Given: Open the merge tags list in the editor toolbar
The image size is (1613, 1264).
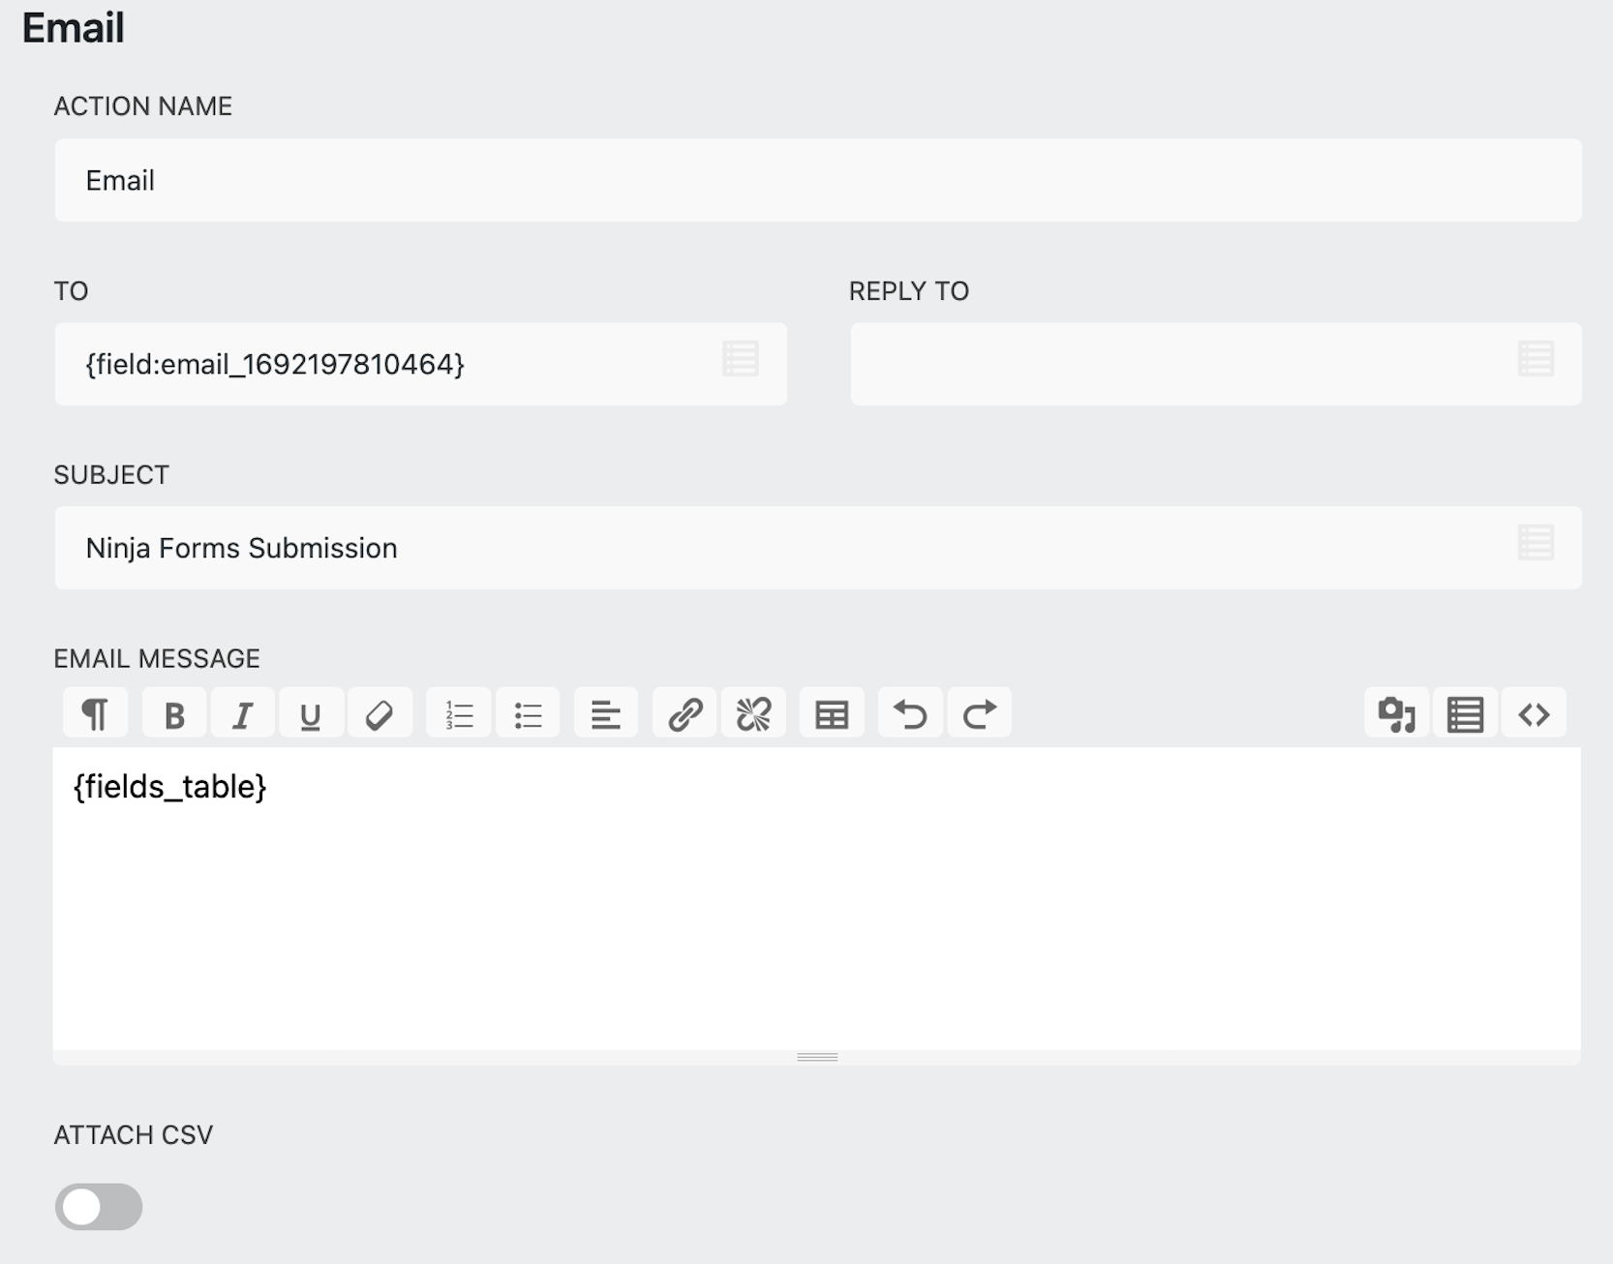Looking at the screenshot, I should pyautogui.click(x=1465, y=713).
